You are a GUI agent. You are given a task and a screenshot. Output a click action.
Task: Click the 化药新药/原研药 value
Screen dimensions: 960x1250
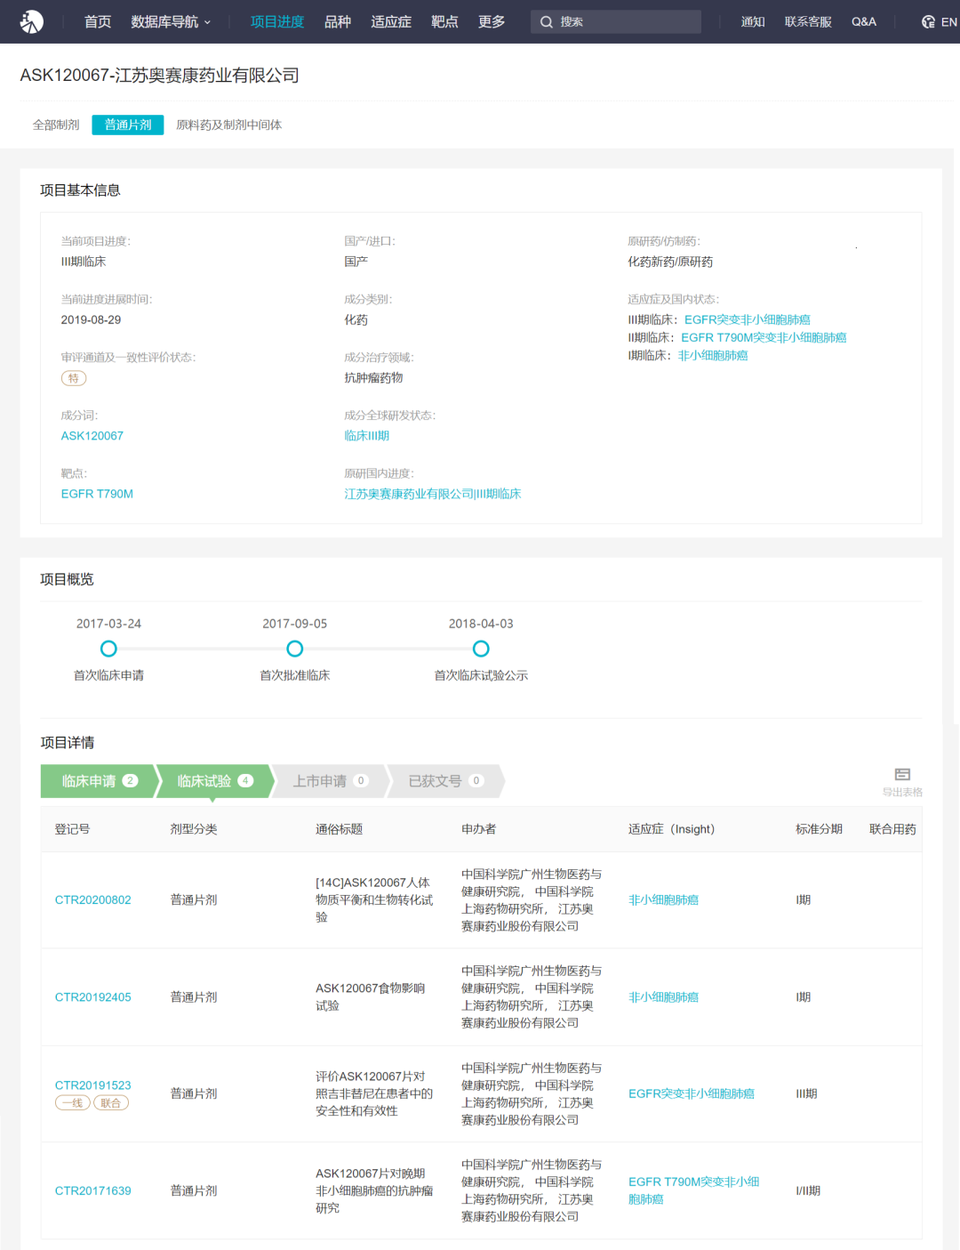point(670,262)
